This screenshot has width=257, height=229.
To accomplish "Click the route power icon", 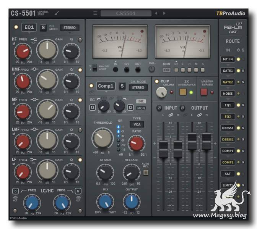I will pyautogui.click(x=238, y=50).
